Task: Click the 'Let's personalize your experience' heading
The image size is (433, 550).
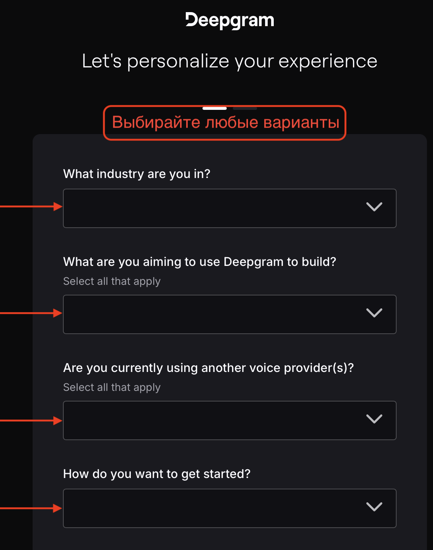Action: [x=230, y=61]
